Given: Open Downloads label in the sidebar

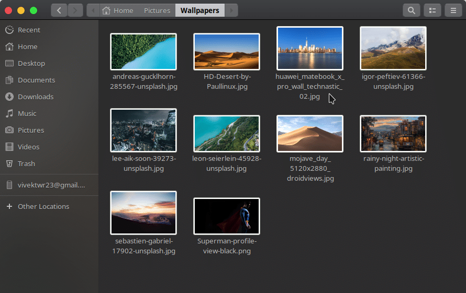Looking at the screenshot, I should (36, 97).
